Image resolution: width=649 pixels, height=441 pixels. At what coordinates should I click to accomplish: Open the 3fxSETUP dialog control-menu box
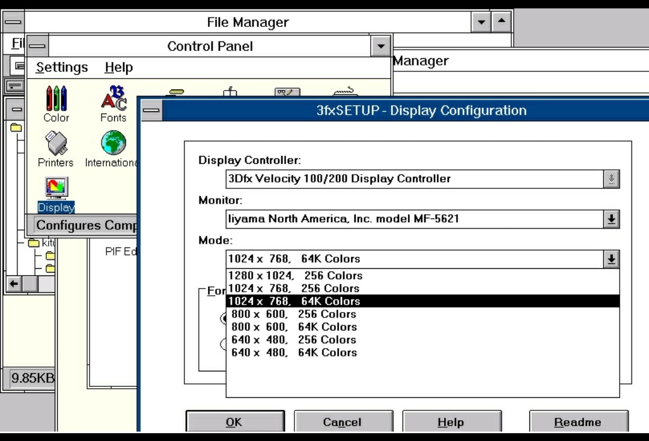pos(151,110)
